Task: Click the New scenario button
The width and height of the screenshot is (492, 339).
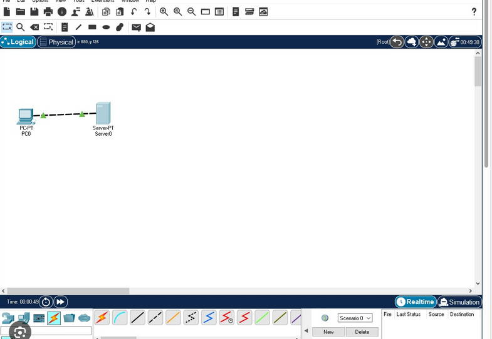Action: tap(328, 332)
